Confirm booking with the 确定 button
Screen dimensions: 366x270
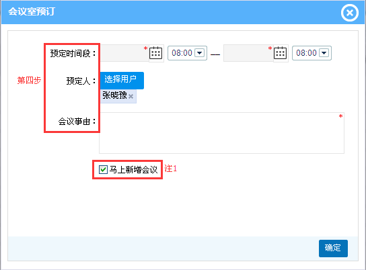click(333, 249)
